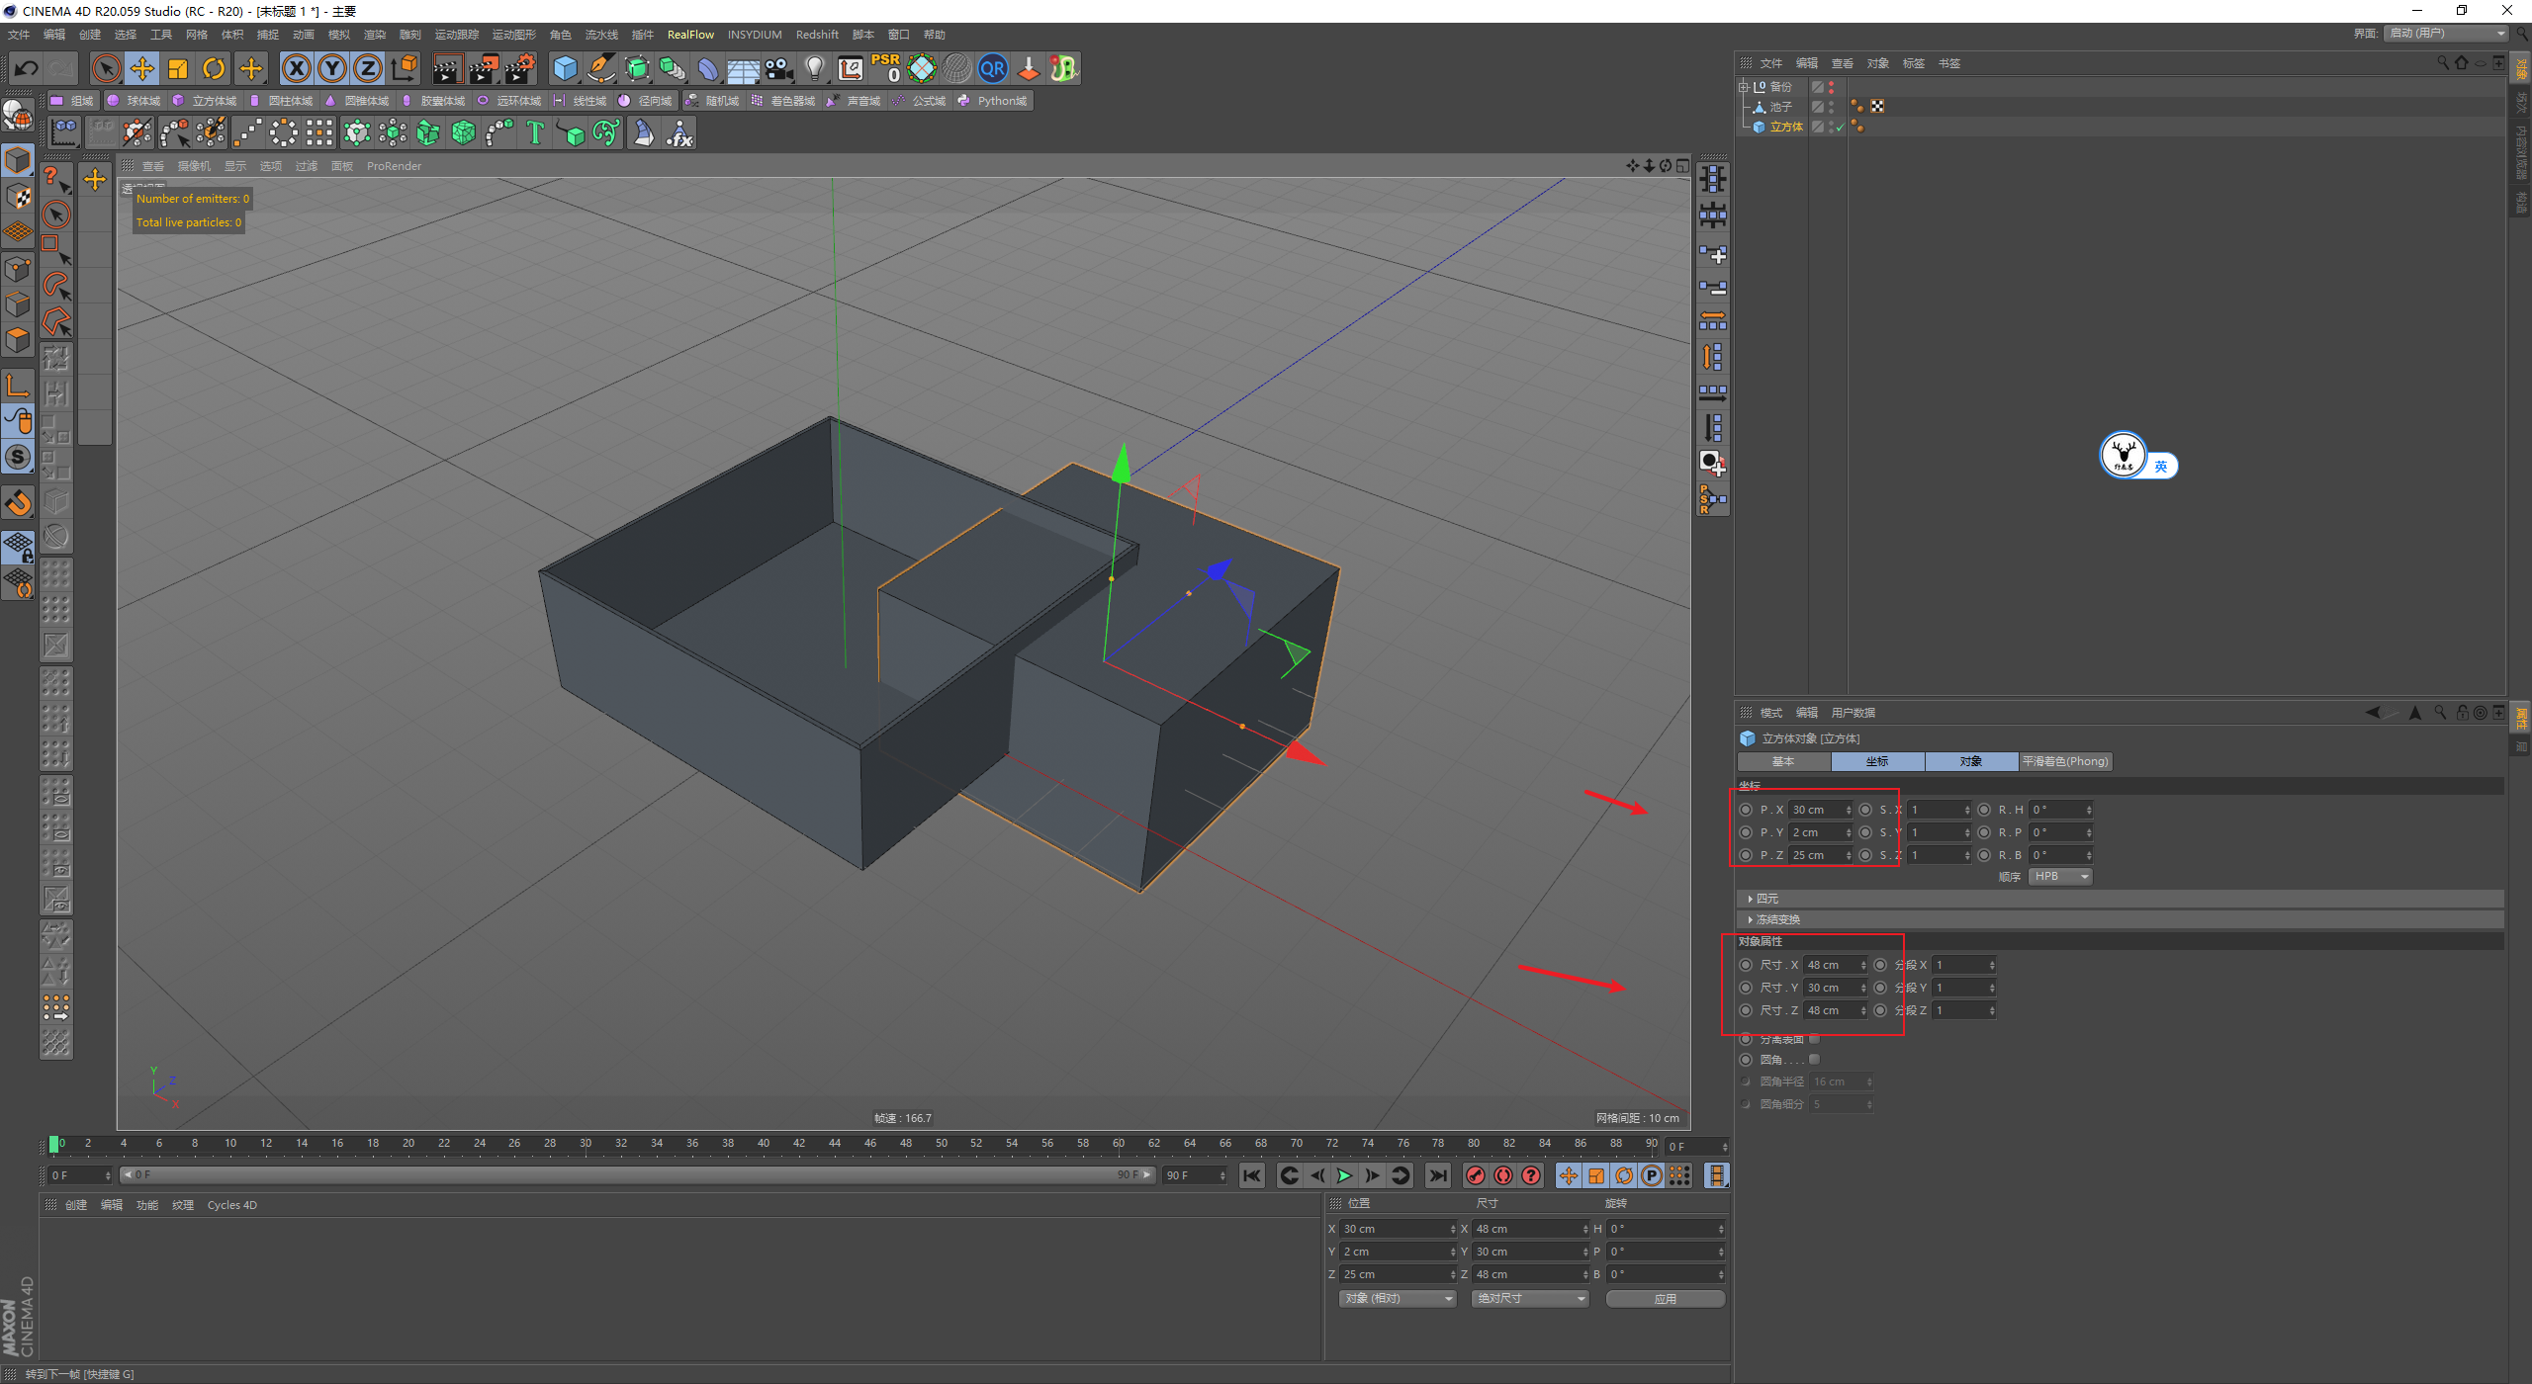Image resolution: width=2532 pixels, height=1384 pixels.
Task: Click frame 30 on the timeline ruler
Action: coord(586,1144)
